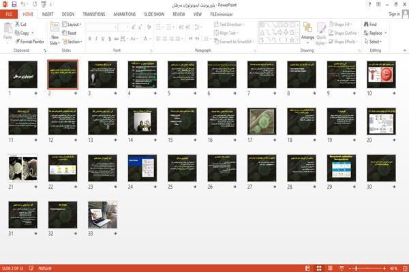Toggle text shadow S button
This screenshot has height=272, width=409.
pyautogui.click(x=110, y=39)
